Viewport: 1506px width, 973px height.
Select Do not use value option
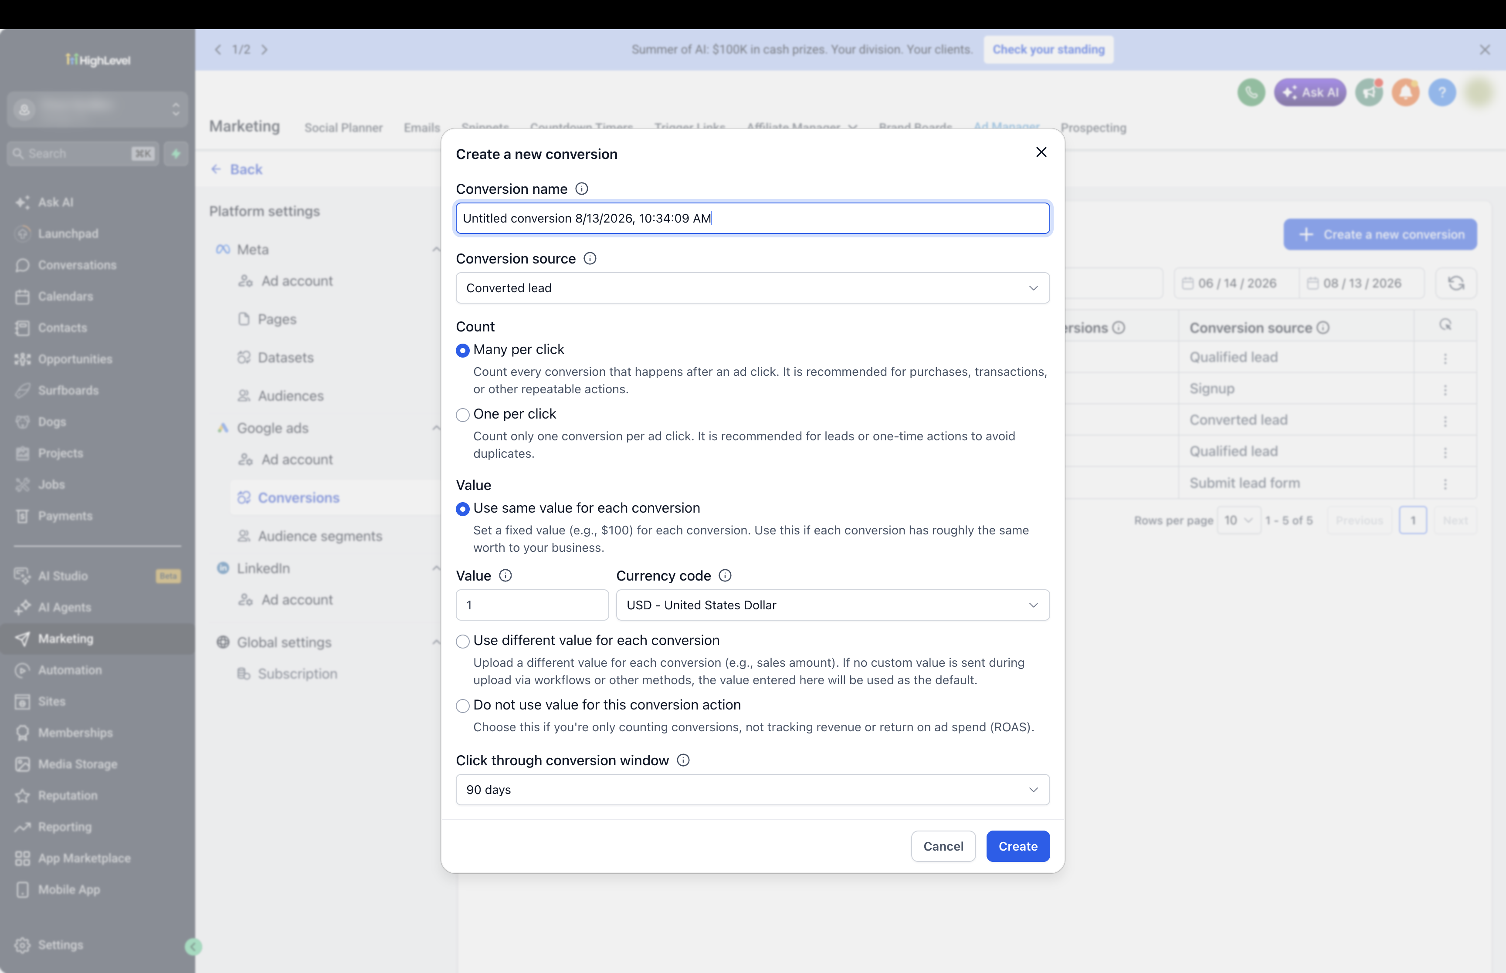click(463, 706)
